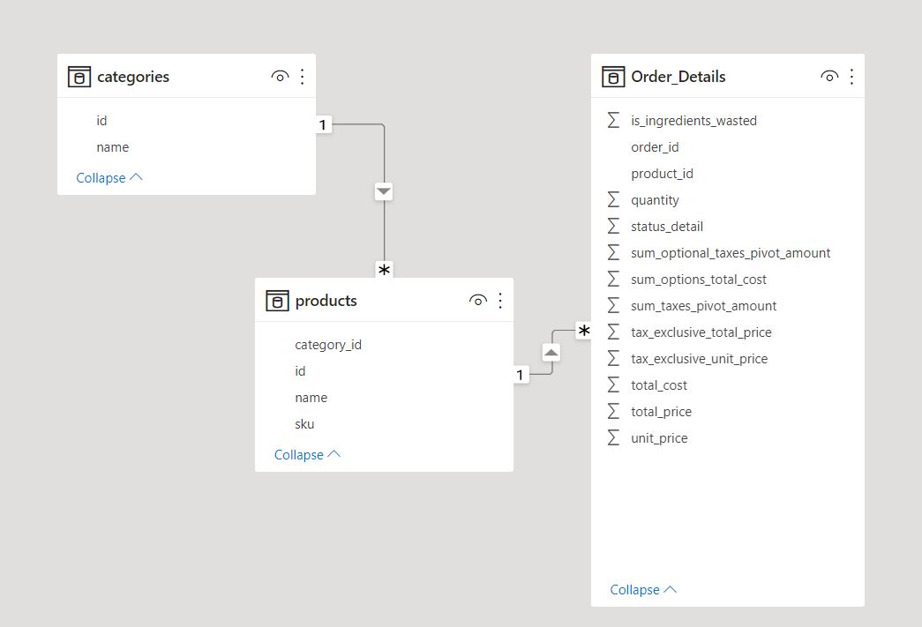The width and height of the screenshot is (922, 627).
Task: Toggle visibility of the Order_Details table
Action: [x=829, y=77]
